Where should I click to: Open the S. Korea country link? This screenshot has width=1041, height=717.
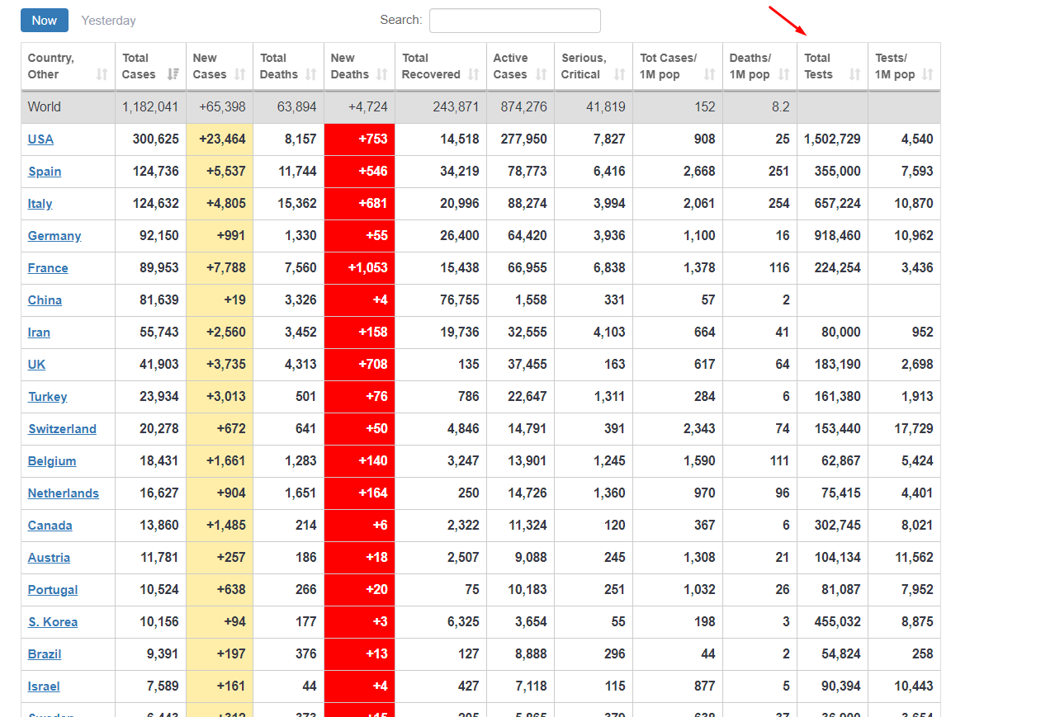[53, 621]
